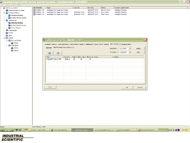Click the Cancel button in dialog
The image size is (190, 143).
coord(140,87)
